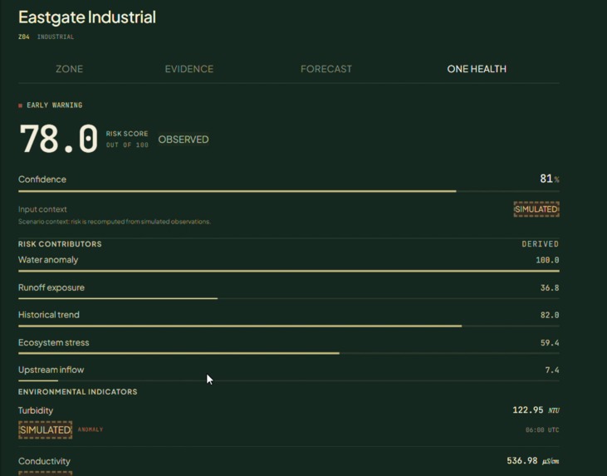This screenshot has width=607, height=476.
Task: Click the 82.0 Historical trend value
Action: (550, 315)
